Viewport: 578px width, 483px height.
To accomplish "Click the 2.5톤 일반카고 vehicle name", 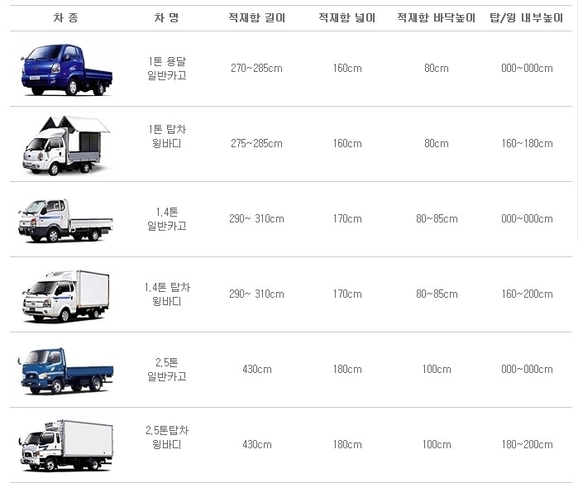I will click(167, 370).
